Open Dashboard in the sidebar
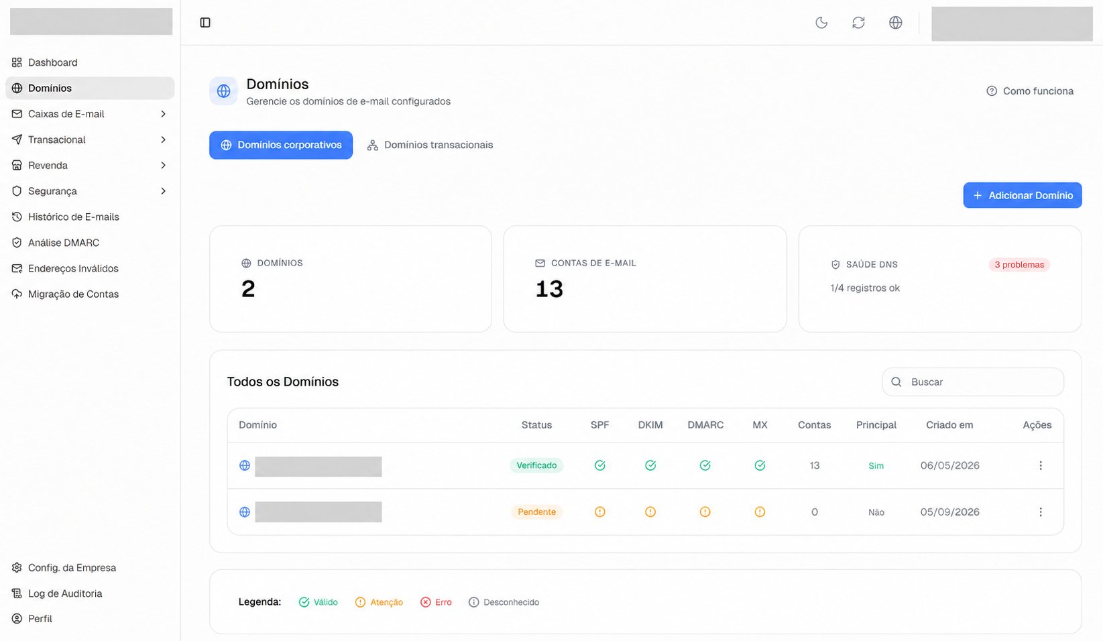This screenshot has width=1103, height=641. [x=90, y=62]
